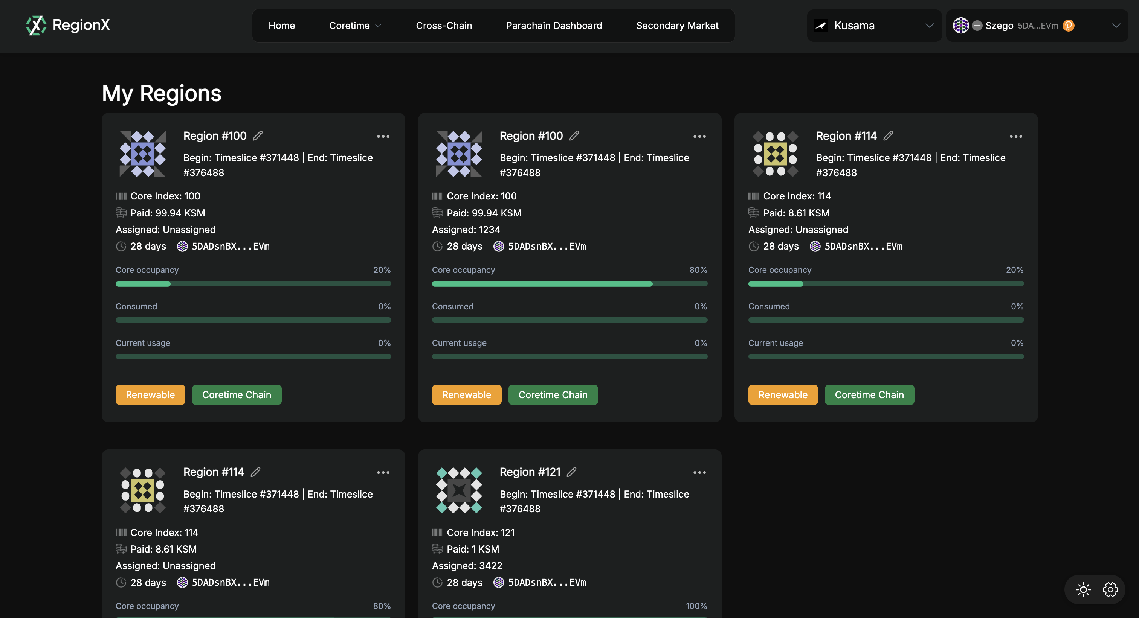Click the rocket icon beside Kusama

[821, 25]
